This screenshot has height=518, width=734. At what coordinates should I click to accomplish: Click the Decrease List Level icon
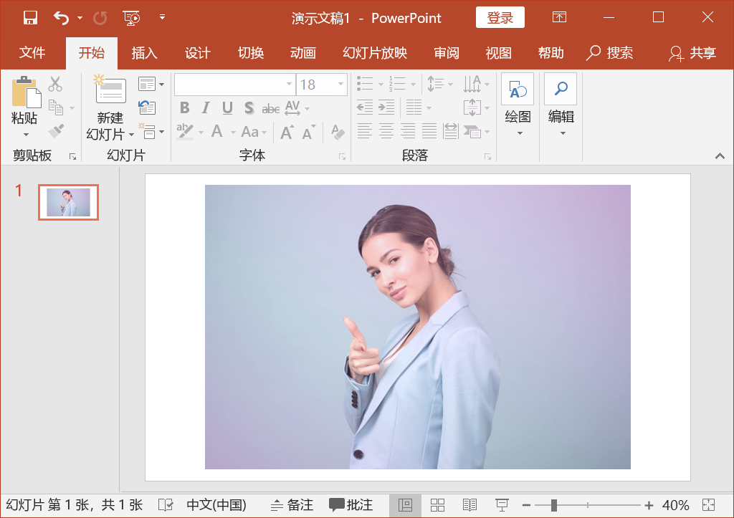click(365, 107)
